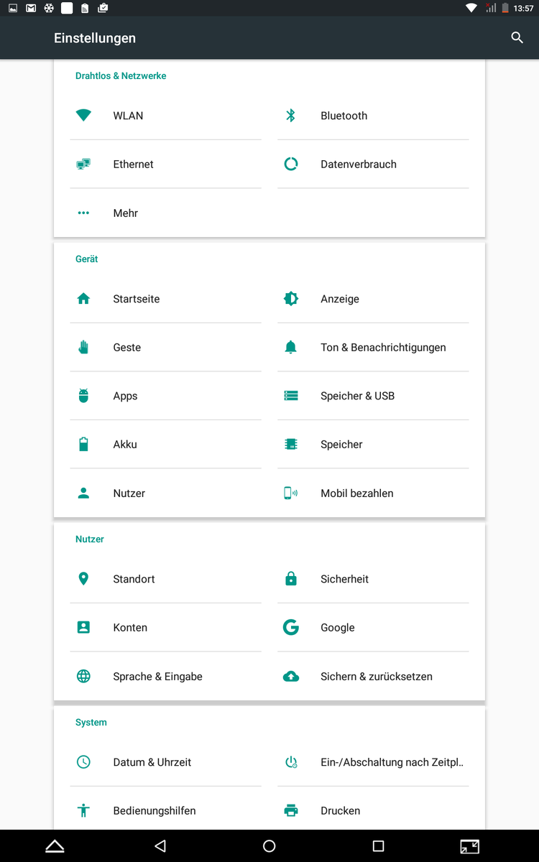Open the Anzeige display settings
Viewport: 539px width, 862px height.
pyautogui.click(x=339, y=299)
